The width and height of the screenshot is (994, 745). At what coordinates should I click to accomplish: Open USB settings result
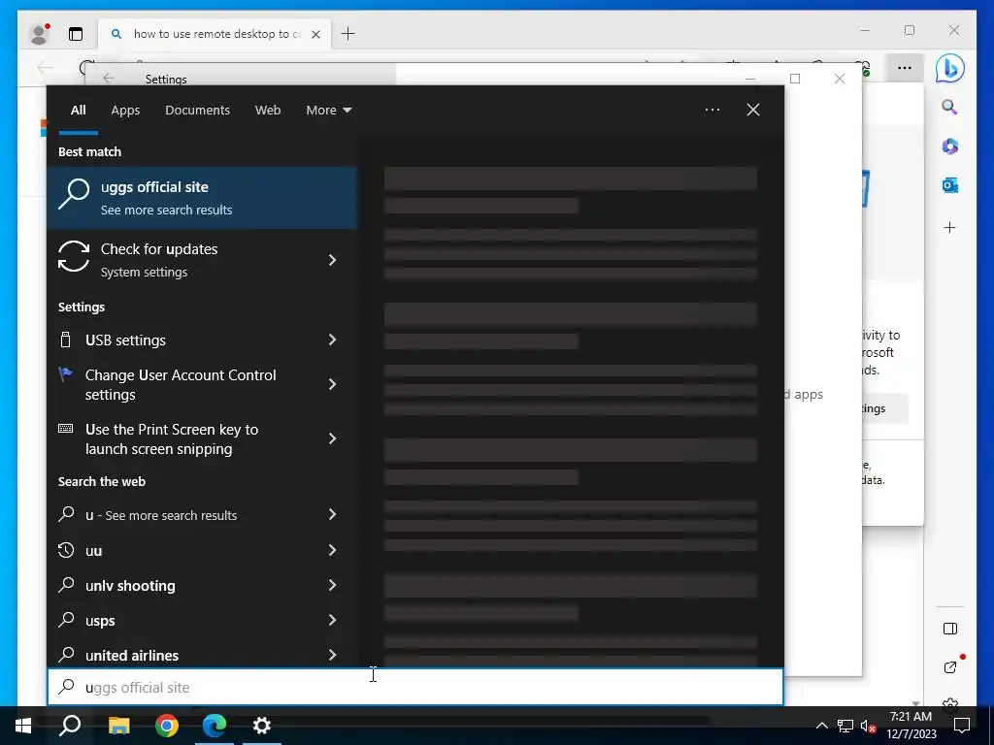point(202,340)
